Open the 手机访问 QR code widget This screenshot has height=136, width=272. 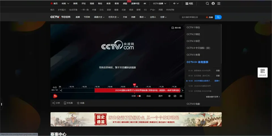[x=262, y=72]
